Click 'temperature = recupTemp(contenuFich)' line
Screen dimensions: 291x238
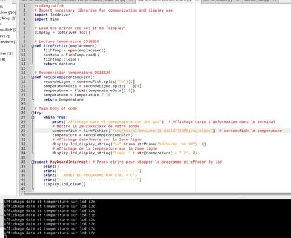pos(92,135)
